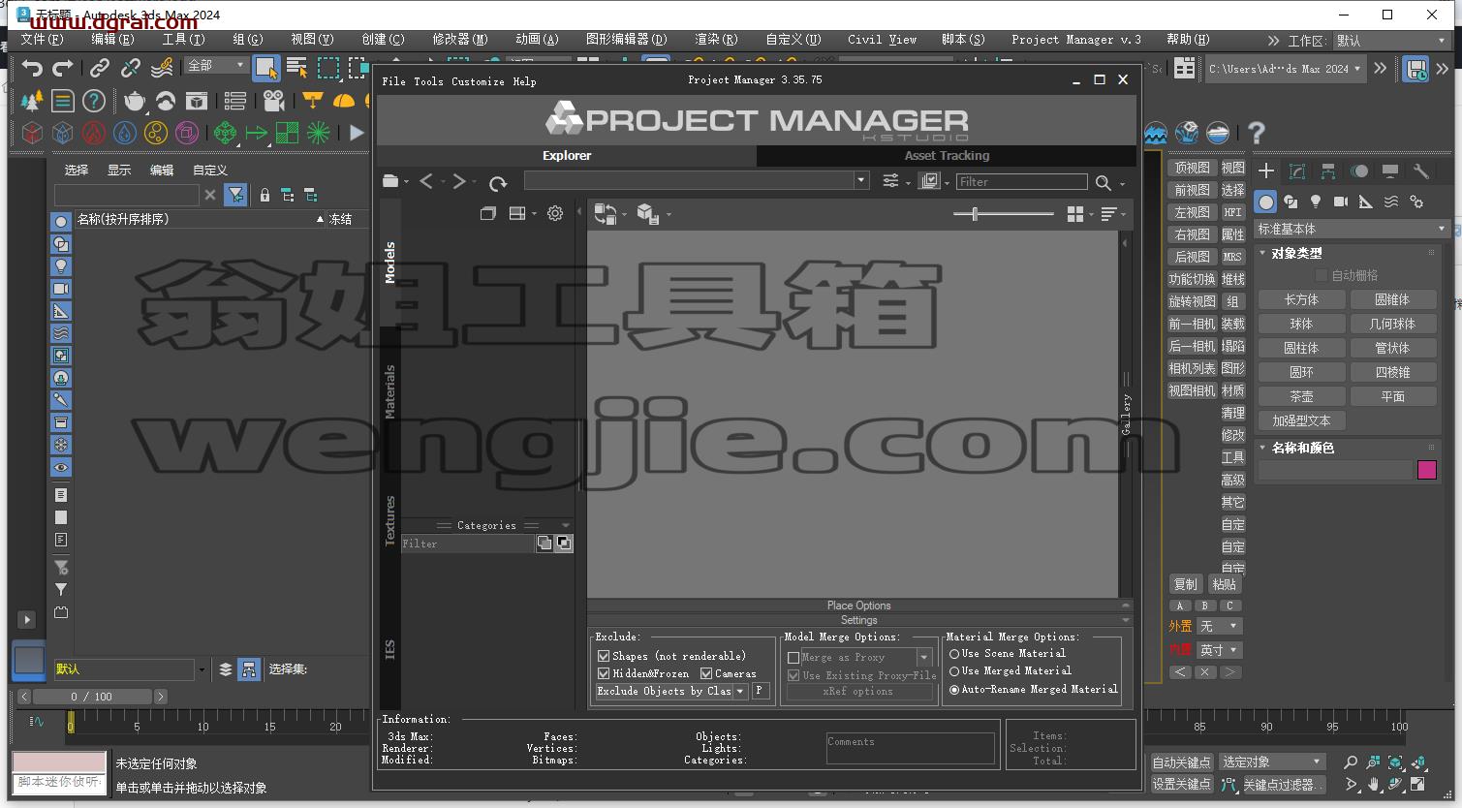The width and height of the screenshot is (1462, 808).
Task: Enable the Merge as Proxy checkbox
Action: click(793, 658)
